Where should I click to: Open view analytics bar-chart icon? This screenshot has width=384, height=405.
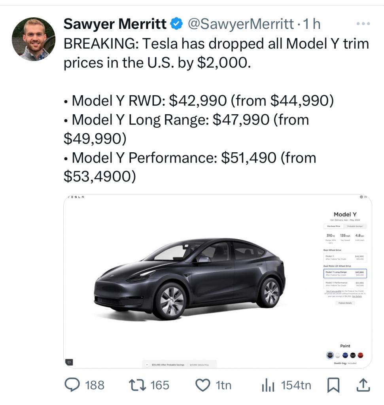pos(268,385)
